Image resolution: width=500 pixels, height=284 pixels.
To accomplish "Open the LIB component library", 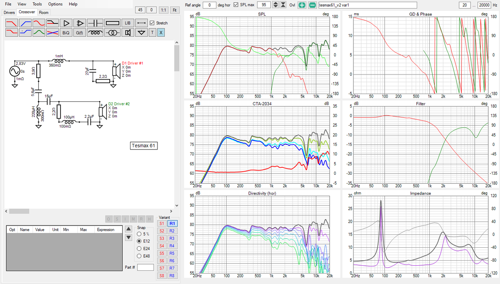I will click(x=128, y=23).
